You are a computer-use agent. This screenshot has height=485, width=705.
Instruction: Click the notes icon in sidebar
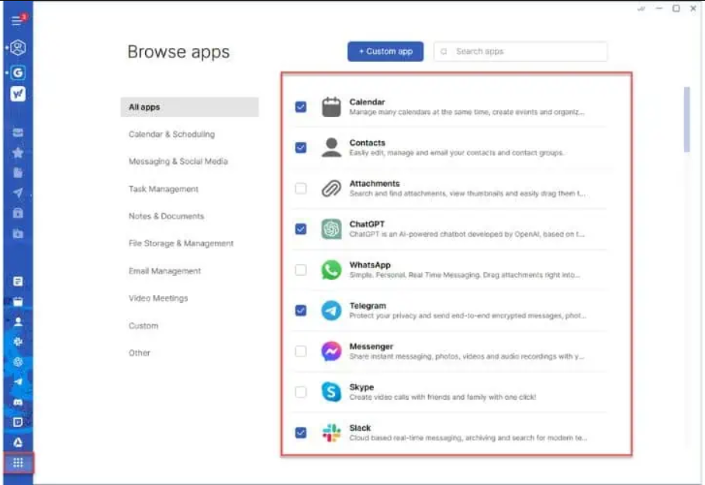pyautogui.click(x=18, y=281)
